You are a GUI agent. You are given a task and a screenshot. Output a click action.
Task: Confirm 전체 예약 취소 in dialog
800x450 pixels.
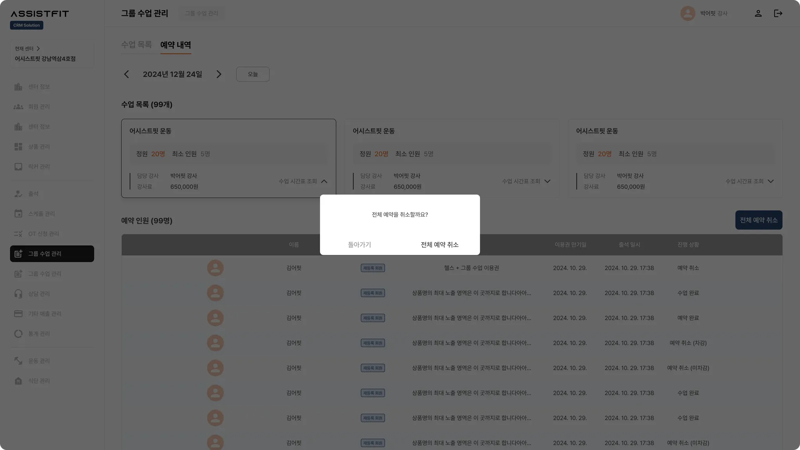point(439,245)
